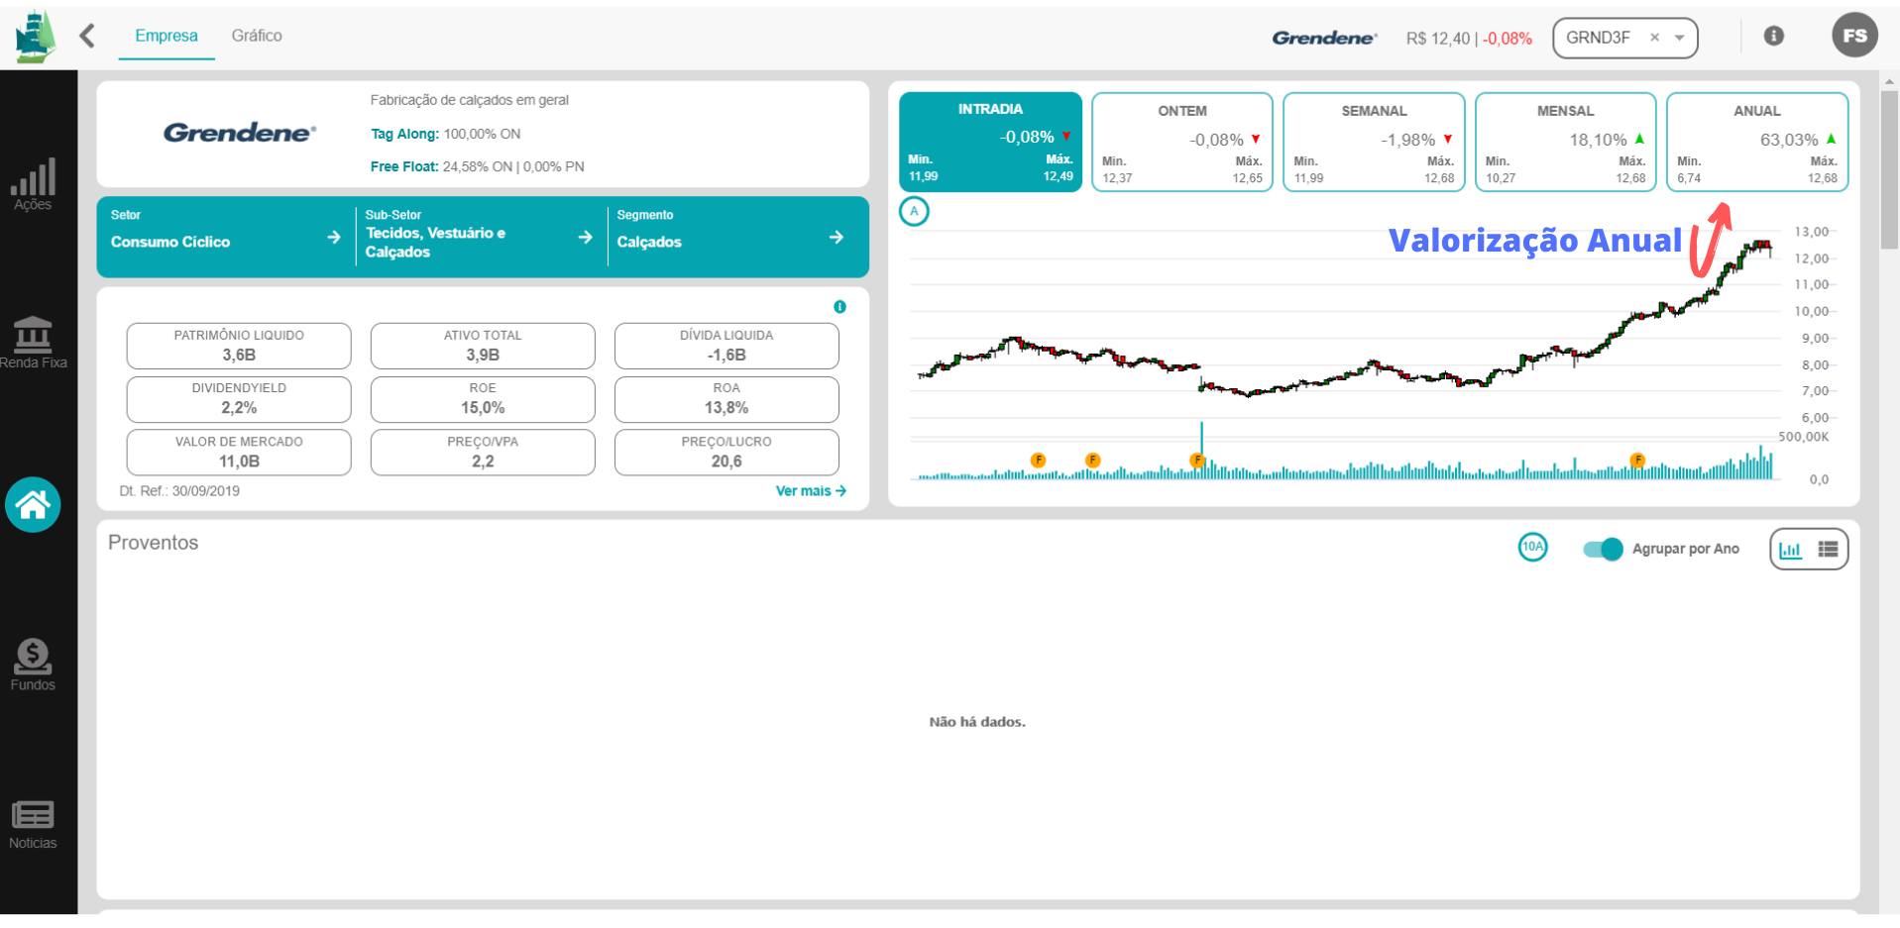Open the FS user avatar menu
Screen dimensions: 1900x928
1854,36
